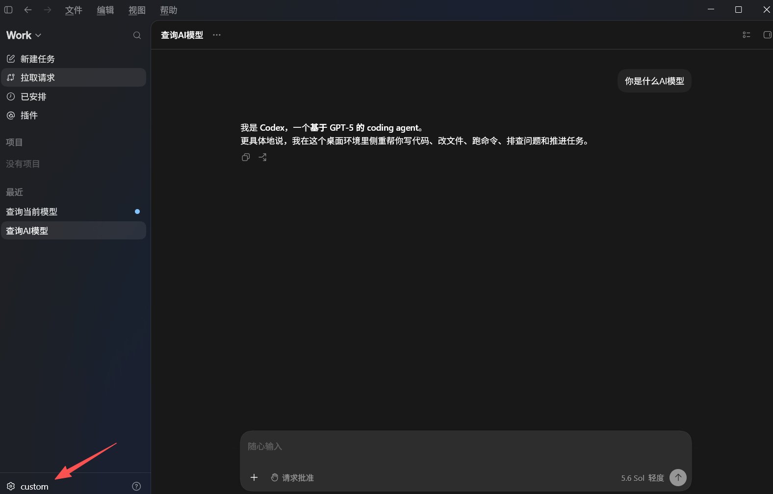Select recent chat 查询AI模型 in sidebar
The width and height of the screenshot is (773, 494).
(74, 231)
